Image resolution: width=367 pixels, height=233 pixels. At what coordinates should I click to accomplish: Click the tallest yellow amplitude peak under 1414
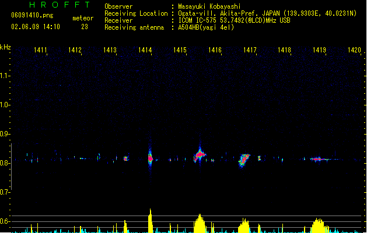click(151, 221)
